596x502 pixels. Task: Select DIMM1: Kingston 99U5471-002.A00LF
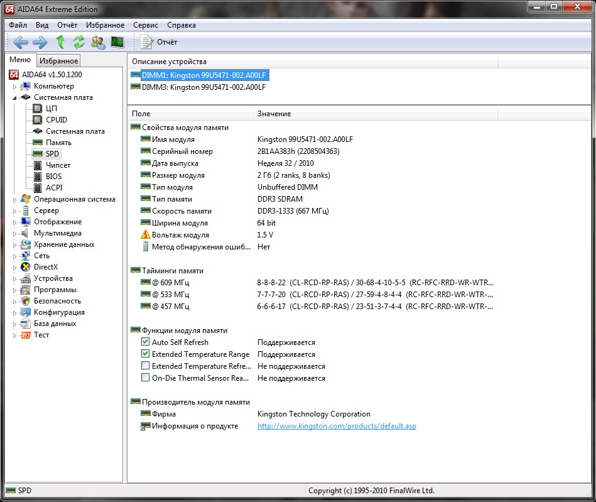coord(203,75)
